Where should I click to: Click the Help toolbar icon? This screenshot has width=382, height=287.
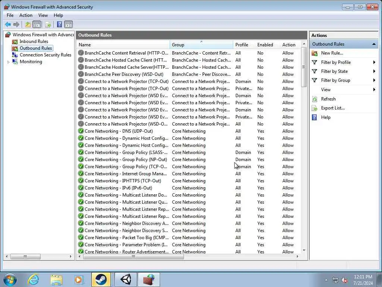click(x=59, y=24)
